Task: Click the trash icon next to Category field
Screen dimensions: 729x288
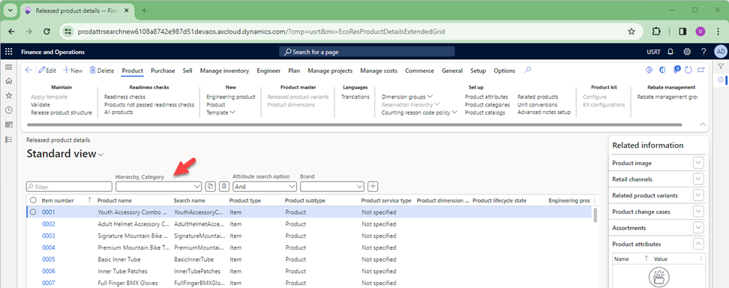Action: 223,187
